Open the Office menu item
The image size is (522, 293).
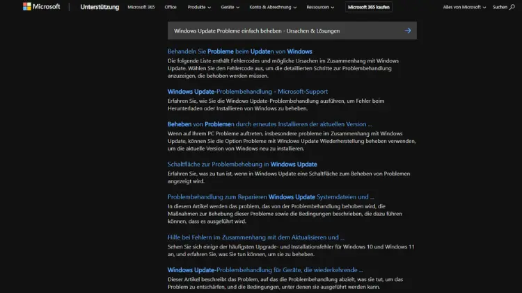click(171, 7)
